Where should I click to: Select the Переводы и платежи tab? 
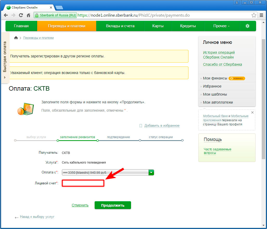[x=67, y=26]
